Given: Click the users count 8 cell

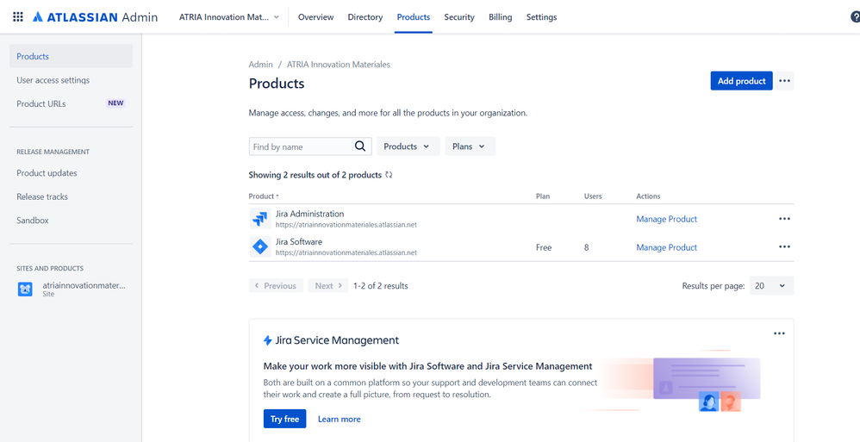Looking at the screenshot, I should (x=586, y=247).
